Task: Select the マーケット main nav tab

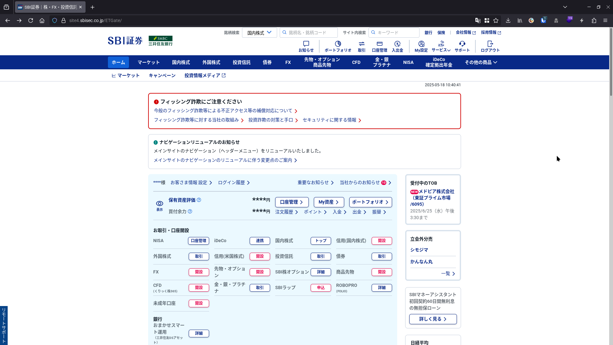Action: [x=149, y=62]
